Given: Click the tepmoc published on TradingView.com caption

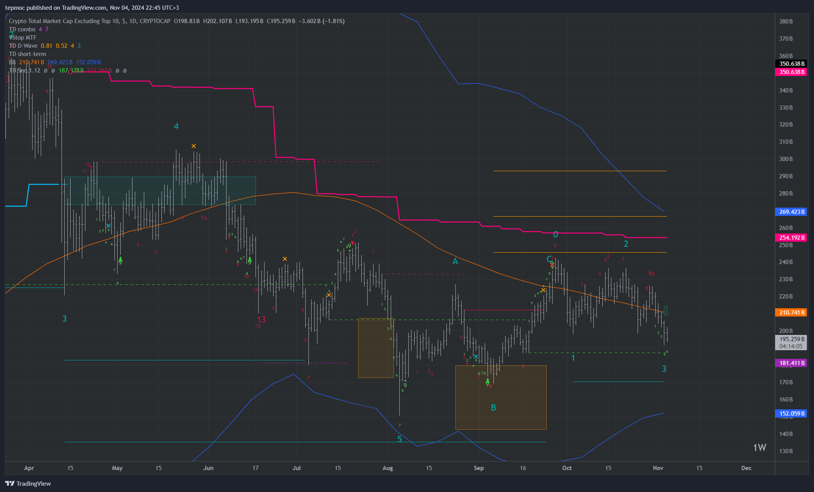Looking at the screenshot, I should [55, 8].
